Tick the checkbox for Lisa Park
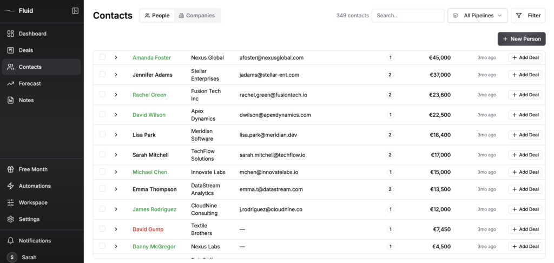Image resolution: width=554 pixels, height=263 pixels. (x=102, y=135)
